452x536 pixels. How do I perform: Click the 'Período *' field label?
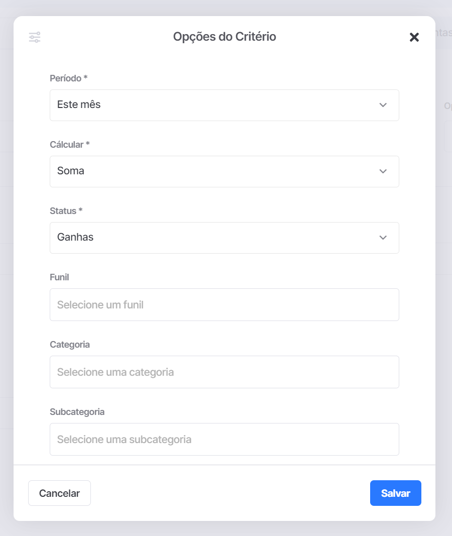click(x=69, y=78)
